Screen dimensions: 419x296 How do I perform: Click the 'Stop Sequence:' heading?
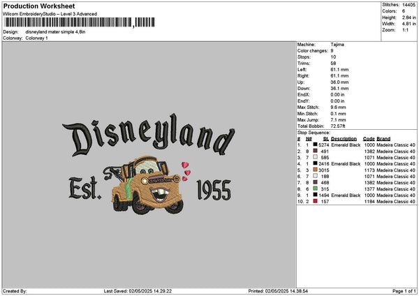point(314,133)
